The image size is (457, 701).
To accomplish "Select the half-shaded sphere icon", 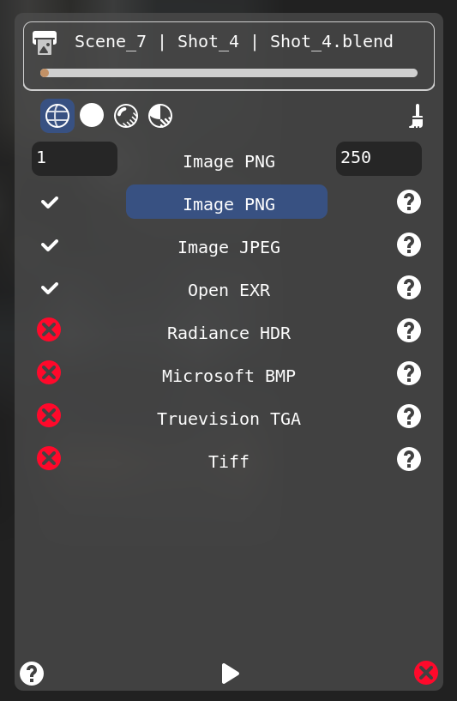I will coord(160,116).
